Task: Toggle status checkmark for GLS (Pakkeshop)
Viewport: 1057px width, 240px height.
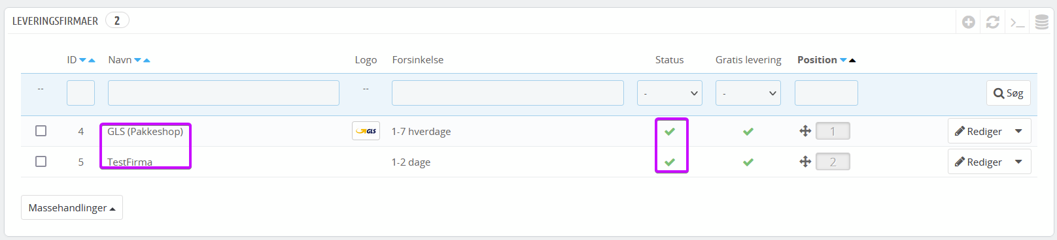Action: 670,132
